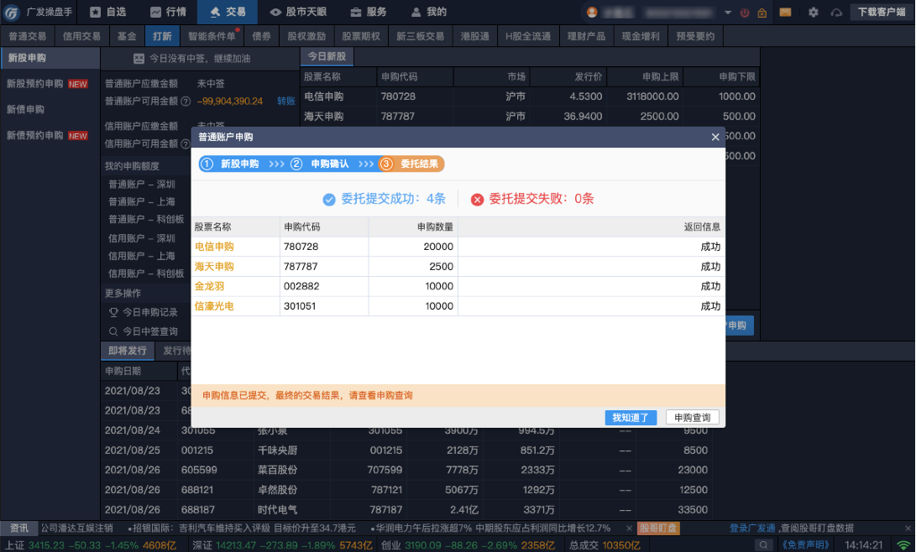Click the red power logout icon
This screenshot has width=916, height=552.
click(x=745, y=13)
